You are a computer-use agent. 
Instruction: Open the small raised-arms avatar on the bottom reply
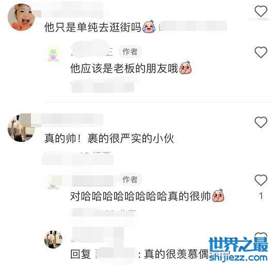coord(53,239)
